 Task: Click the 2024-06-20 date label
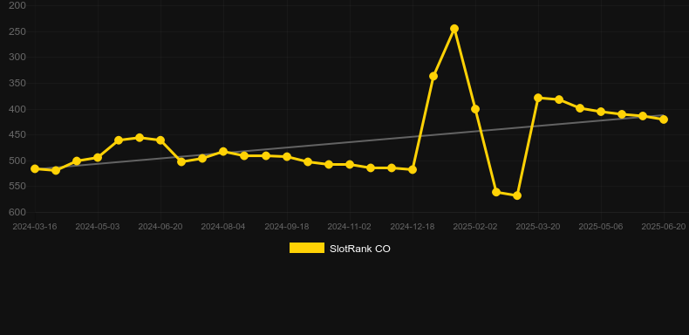coord(160,227)
